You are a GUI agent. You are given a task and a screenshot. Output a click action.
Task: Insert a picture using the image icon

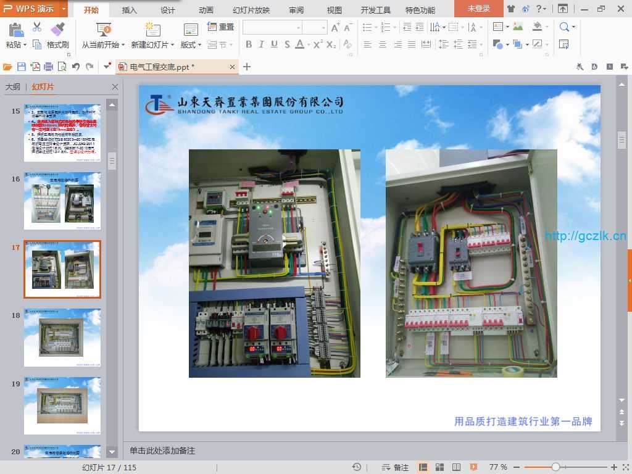[518, 27]
